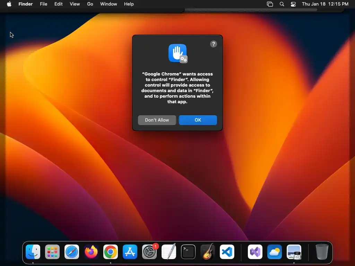
Task: Open the View menu
Action: point(75,4)
